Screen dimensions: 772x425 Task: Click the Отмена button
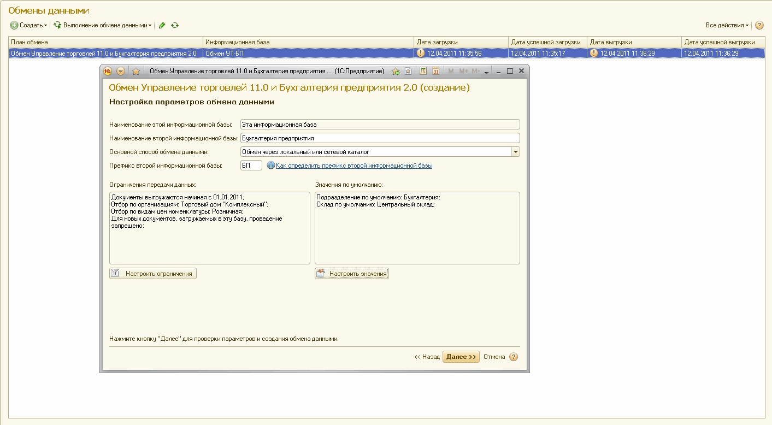point(494,357)
